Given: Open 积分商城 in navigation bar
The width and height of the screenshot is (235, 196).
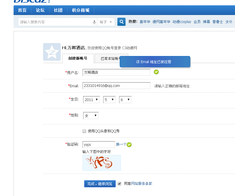Looking at the screenshot, I should (80, 10).
